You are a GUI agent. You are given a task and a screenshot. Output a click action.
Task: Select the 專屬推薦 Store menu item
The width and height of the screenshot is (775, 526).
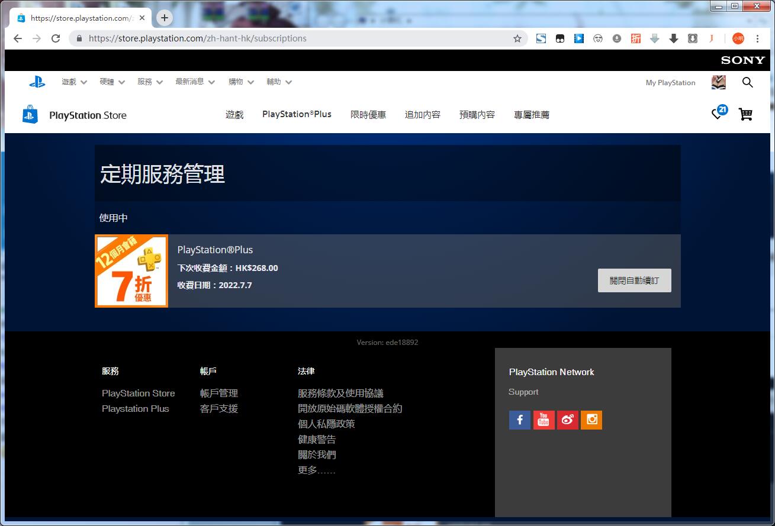pos(532,115)
